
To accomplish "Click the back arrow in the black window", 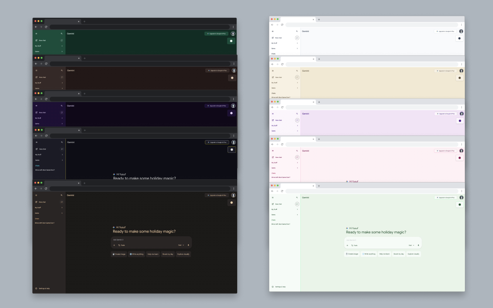I will (x=36, y=189).
